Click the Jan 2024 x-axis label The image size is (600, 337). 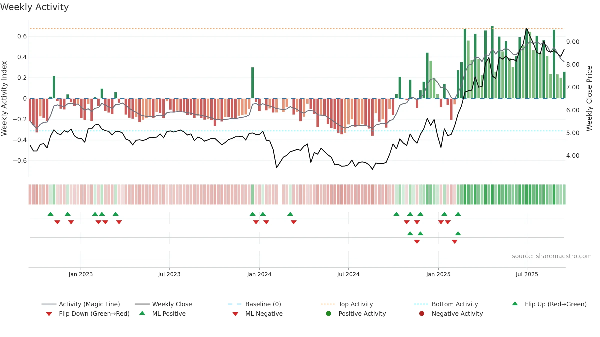[259, 274]
